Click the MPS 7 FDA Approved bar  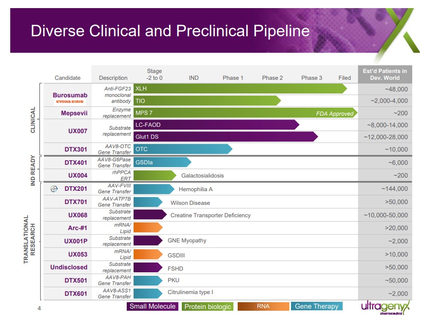coord(243,113)
